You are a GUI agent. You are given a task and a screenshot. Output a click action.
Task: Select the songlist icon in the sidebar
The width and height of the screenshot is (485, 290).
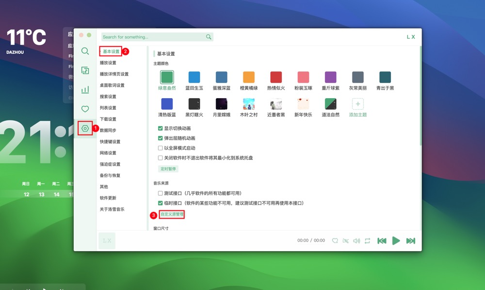(x=85, y=71)
